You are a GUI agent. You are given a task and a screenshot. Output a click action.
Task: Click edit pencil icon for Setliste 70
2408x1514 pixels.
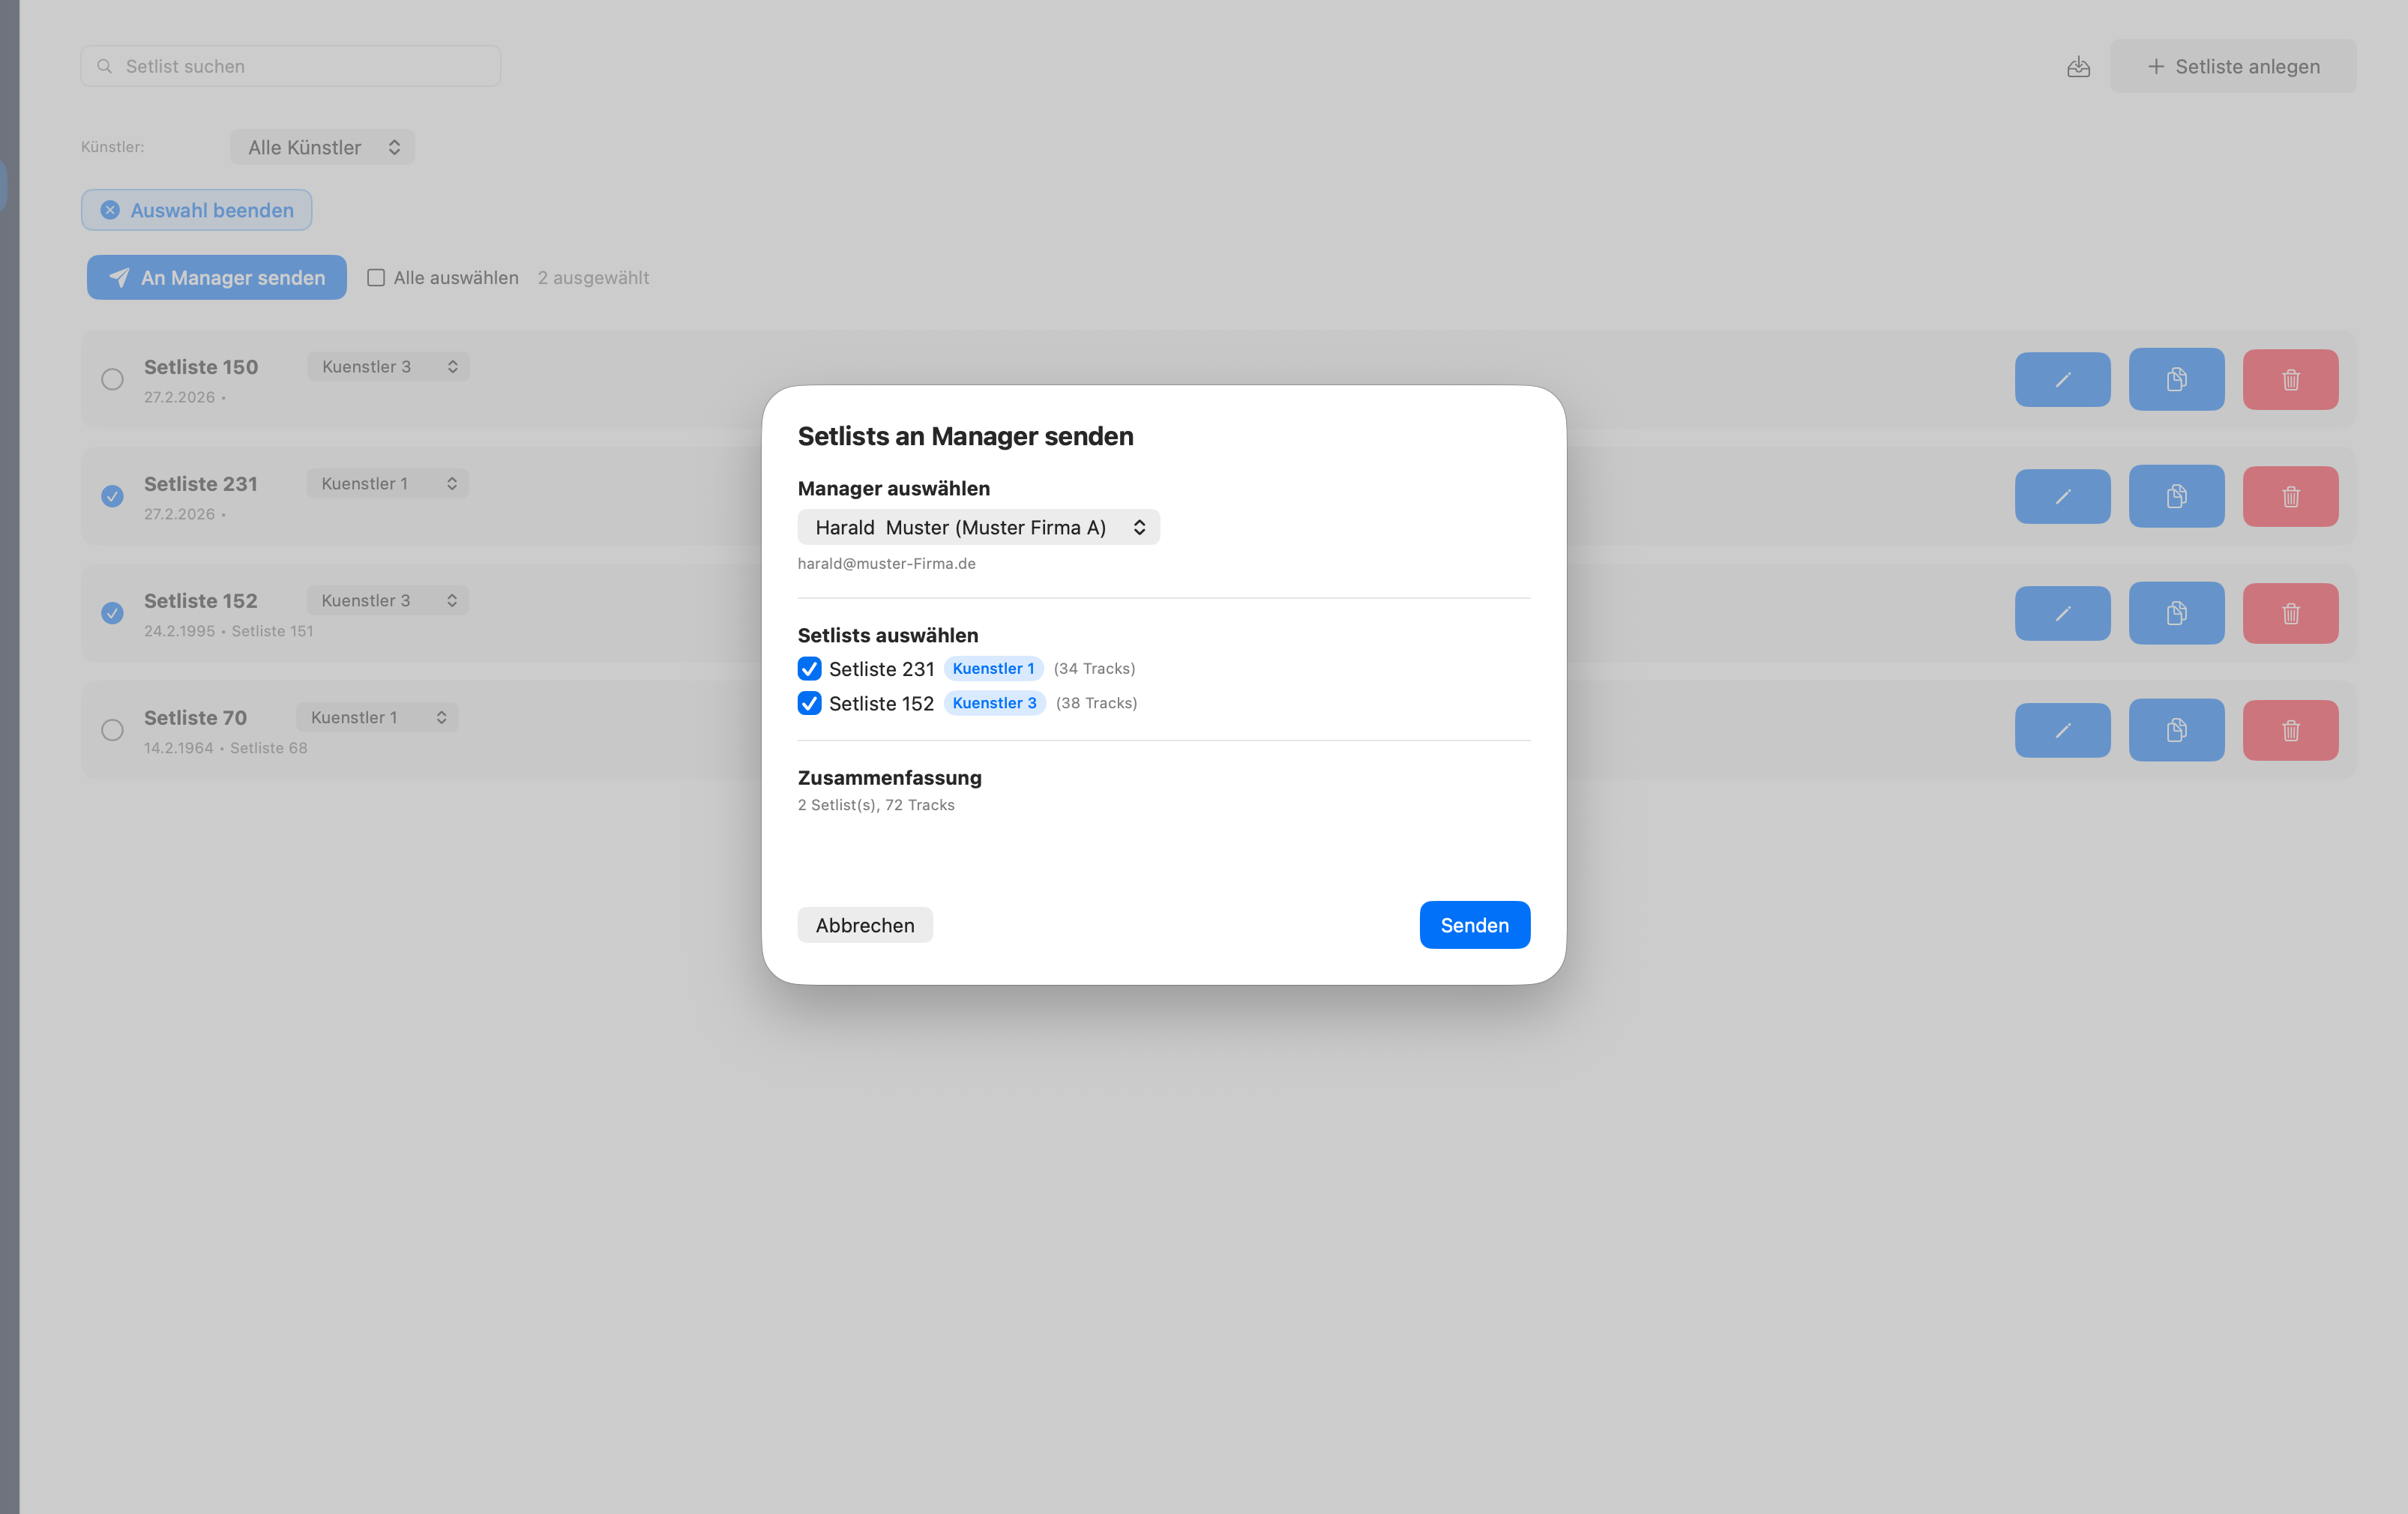[x=2062, y=730]
